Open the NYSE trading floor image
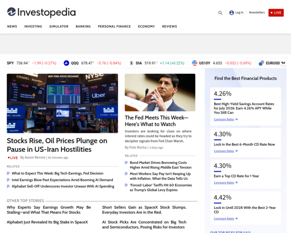 (x=62, y=103)
